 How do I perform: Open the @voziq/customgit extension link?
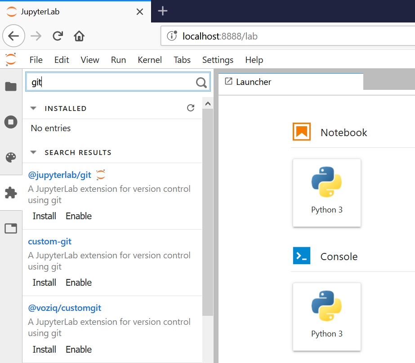pos(64,308)
